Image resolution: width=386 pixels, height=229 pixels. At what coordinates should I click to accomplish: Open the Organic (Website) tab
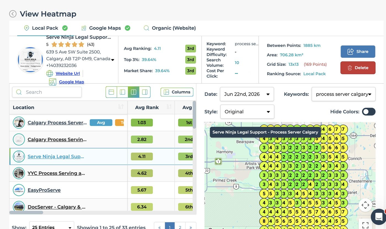(x=170, y=28)
